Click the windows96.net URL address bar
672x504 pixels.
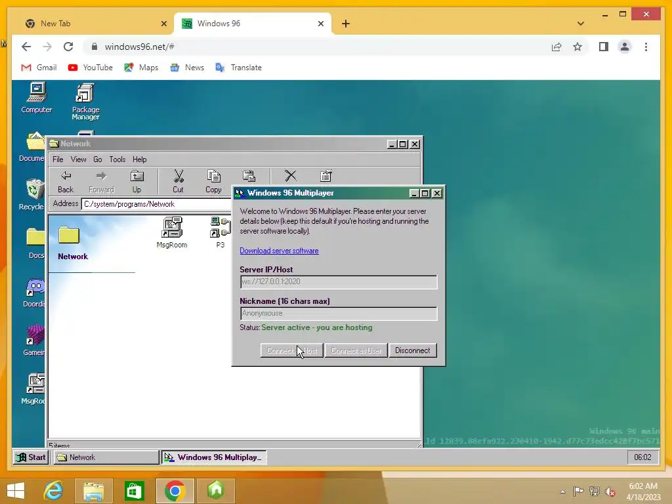(317, 47)
